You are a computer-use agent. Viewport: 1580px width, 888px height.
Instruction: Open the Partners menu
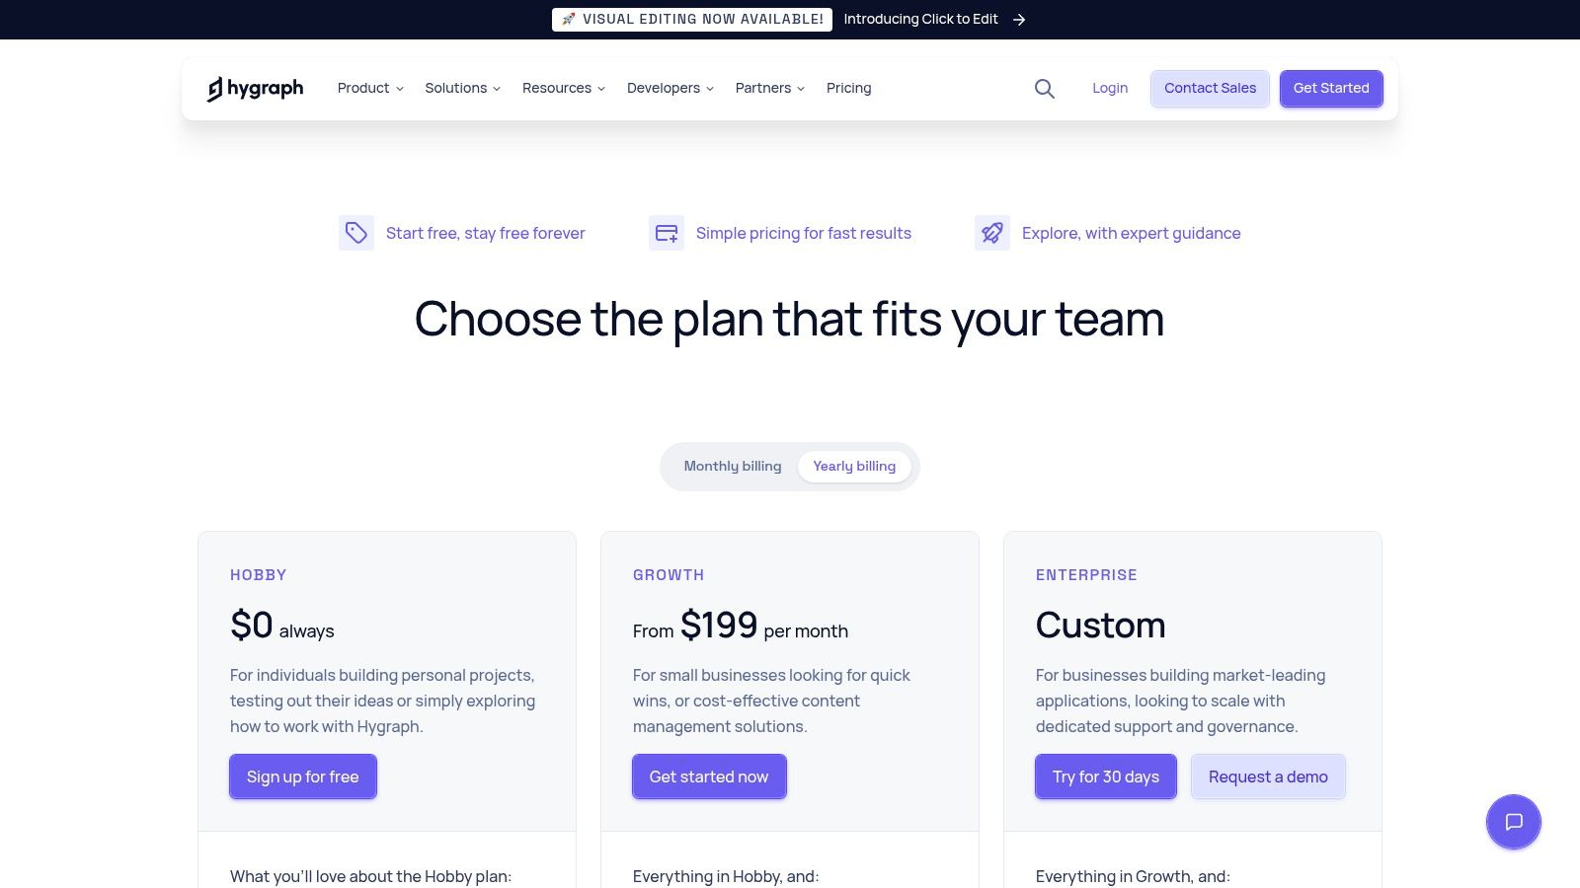pyautogui.click(x=769, y=88)
